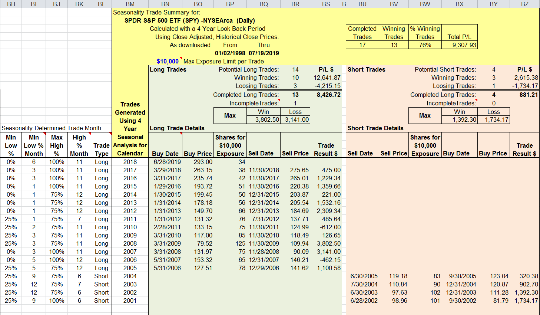Image resolution: width=540 pixels, height=315 pixels.
Task: Select the long losing P/L -4,215.15
Action: [x=328, y=86]
